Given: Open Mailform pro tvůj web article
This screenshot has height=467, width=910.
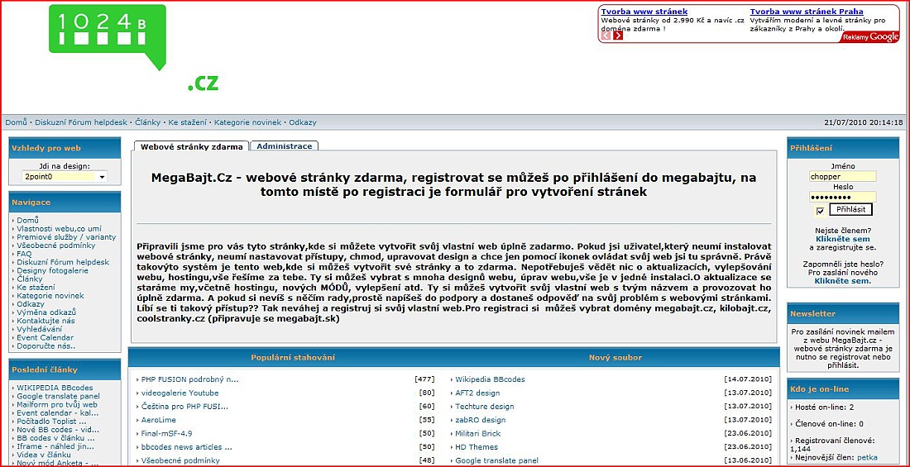Looking at the screenshot, I should (57, 404).
